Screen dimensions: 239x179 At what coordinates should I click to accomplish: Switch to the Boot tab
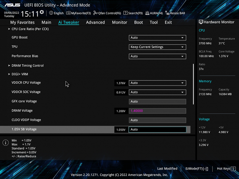(x=138, y=22)
